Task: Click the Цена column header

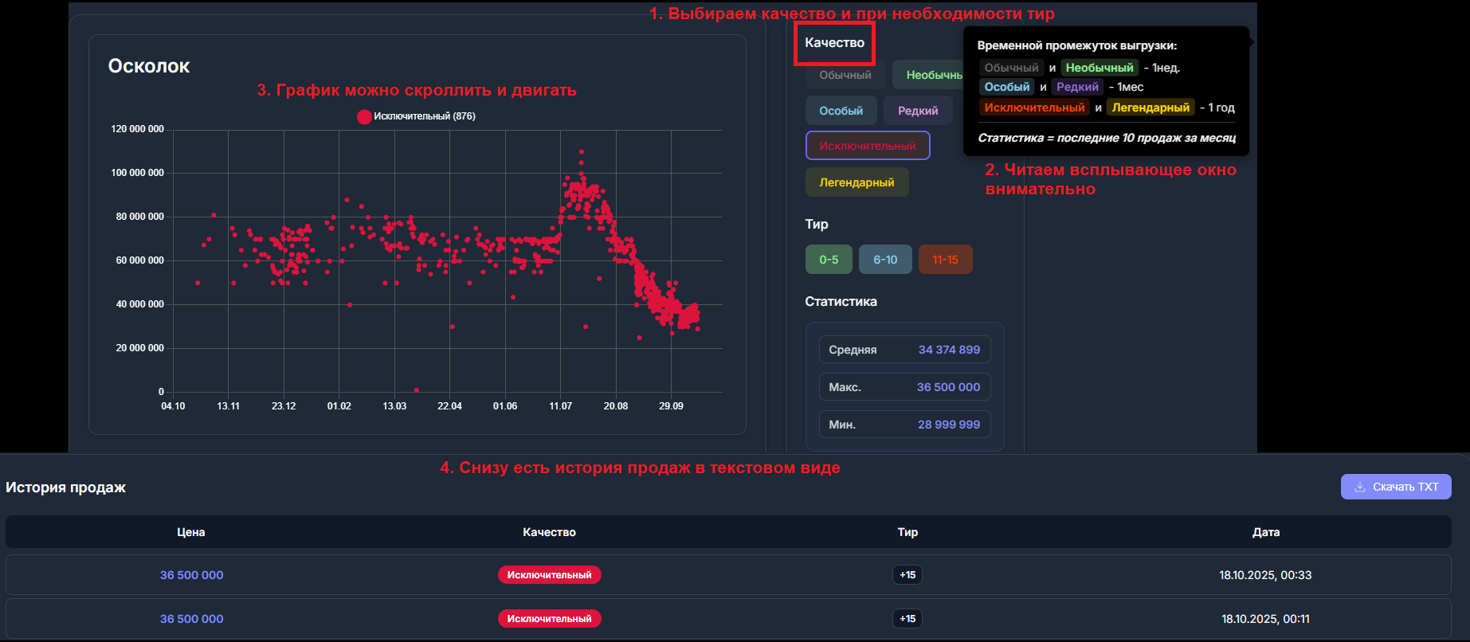Action: [191, 532]
